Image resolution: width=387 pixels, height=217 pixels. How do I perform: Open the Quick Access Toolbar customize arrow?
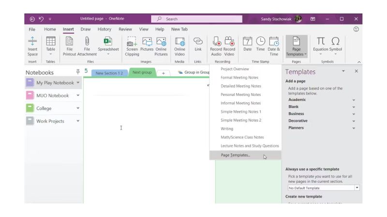50,19
